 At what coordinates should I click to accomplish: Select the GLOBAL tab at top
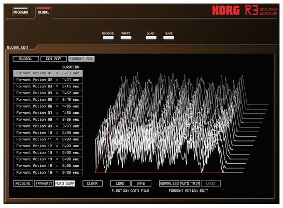[44, 12]
